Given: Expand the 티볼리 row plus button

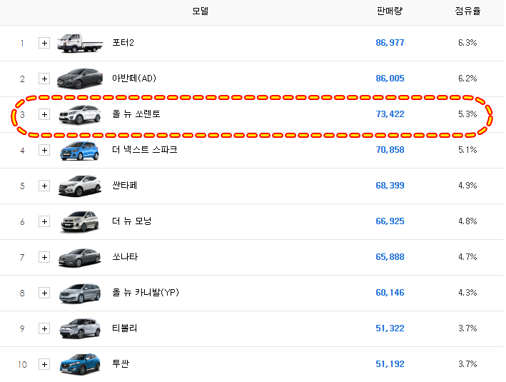Looking at the screenshot, I should pyautogui.click(x=44, y=328).
